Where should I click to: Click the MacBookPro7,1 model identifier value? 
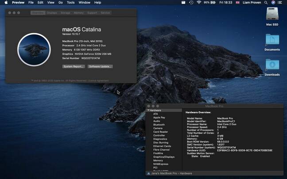pos(226,121)
